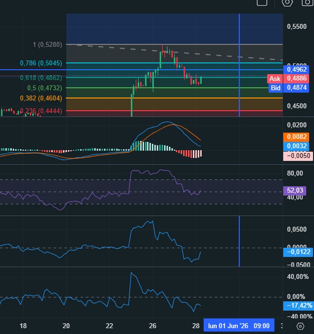The image size is (314, 334).
Task: Click the 0,4962 horizontal line price tag
Action: click(x=296, y=69)
